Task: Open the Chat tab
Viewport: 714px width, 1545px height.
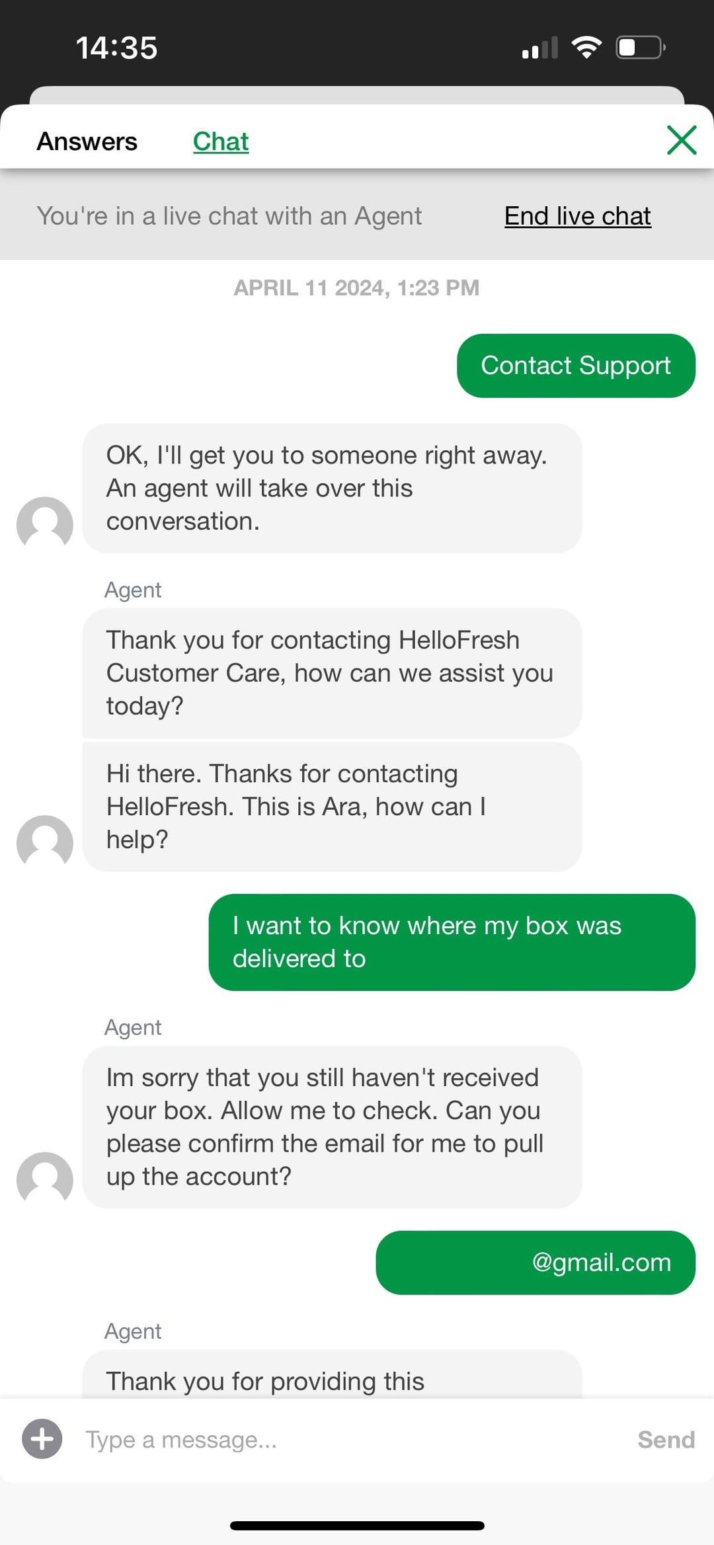Action: click(221, 141)
